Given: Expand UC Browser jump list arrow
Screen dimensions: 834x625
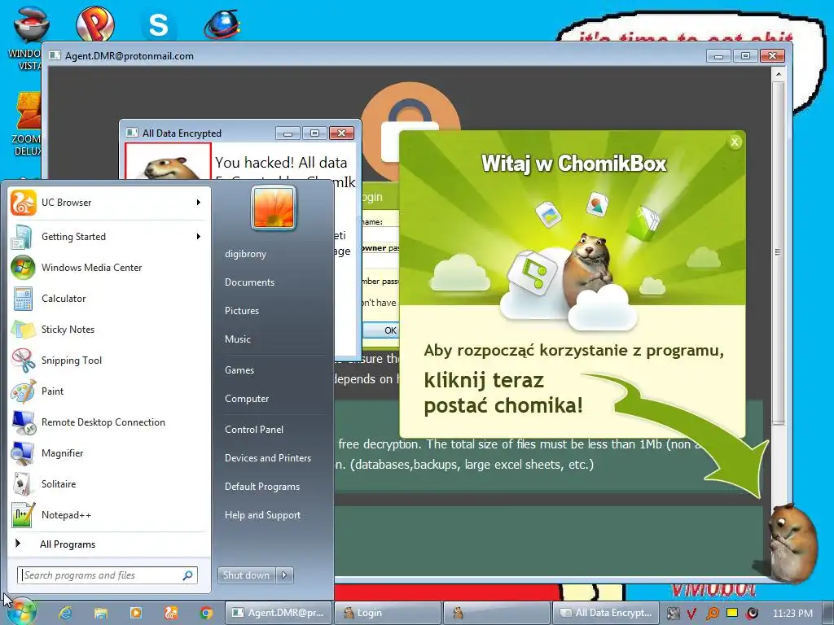Looking at the screenshot, I should click(199, 203).
